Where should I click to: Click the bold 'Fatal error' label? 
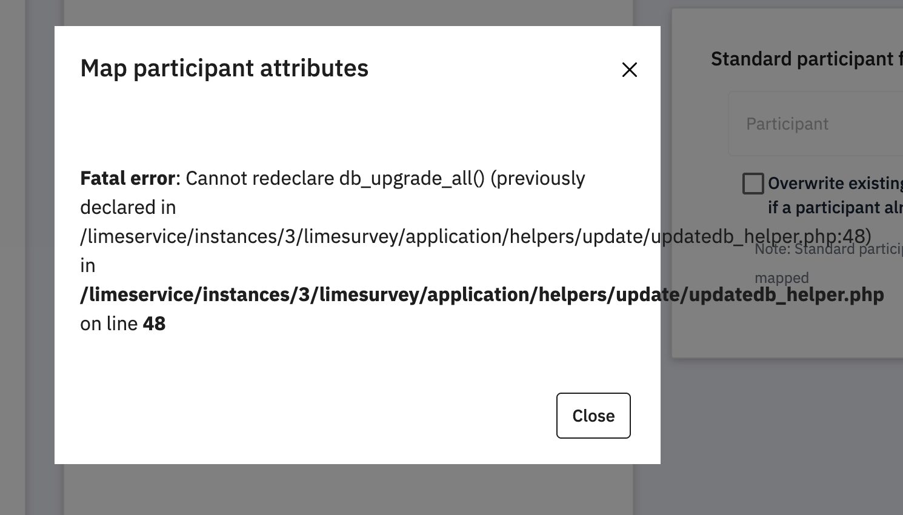(x=127, y=178)
